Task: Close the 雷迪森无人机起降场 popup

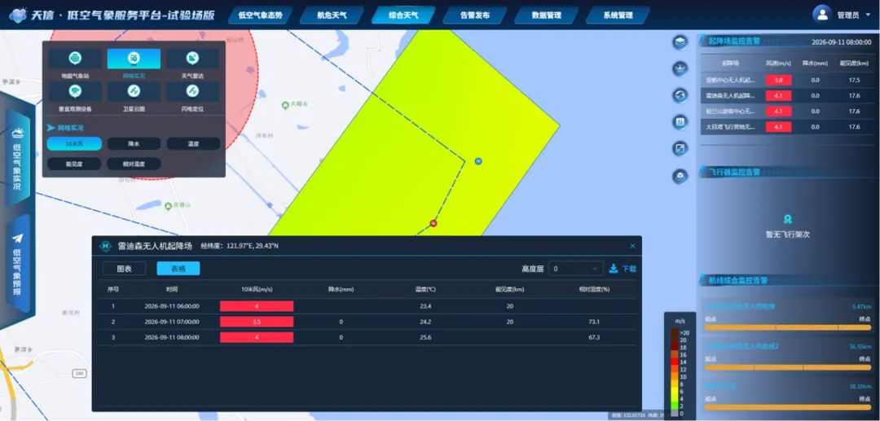Action: tap(633, 246)
